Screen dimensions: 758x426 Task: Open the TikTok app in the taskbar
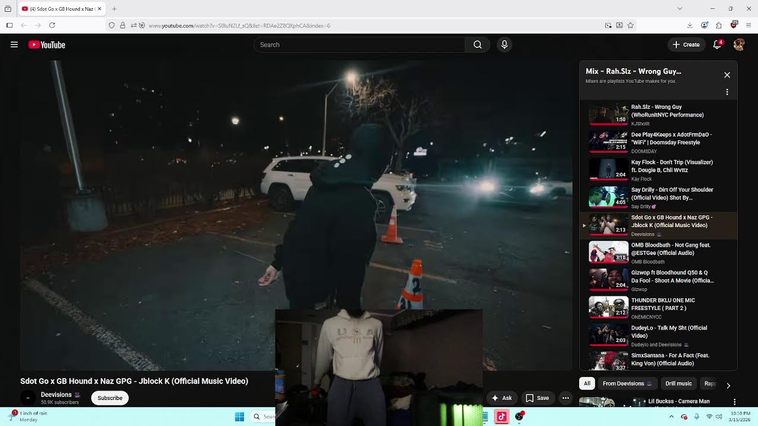coord(502,417)
